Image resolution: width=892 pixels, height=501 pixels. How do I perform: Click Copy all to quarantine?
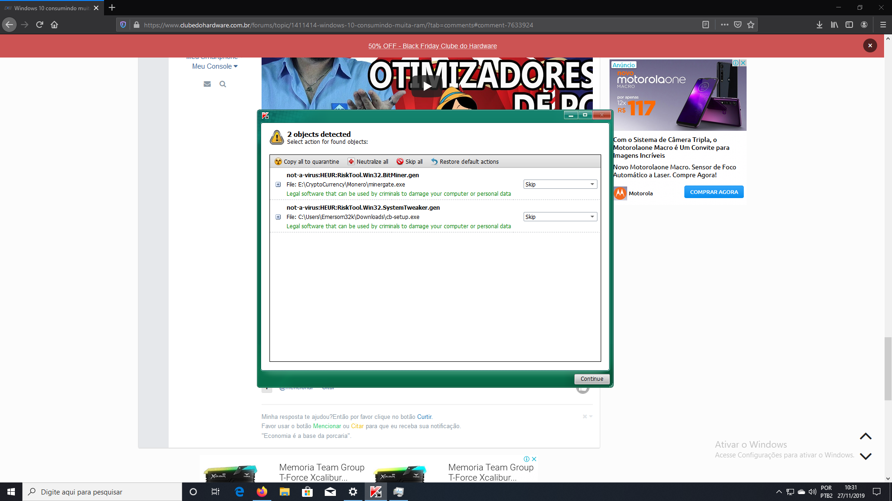click(x=307, y=161)
